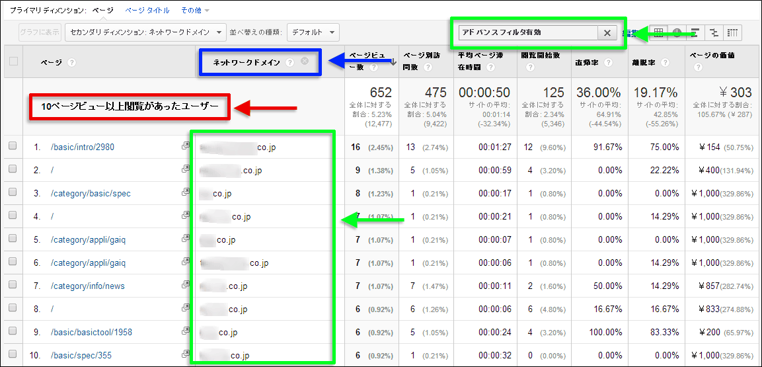Expand the デフォルト sort type dropdown
762x367 pixels.
click(313, 32)
